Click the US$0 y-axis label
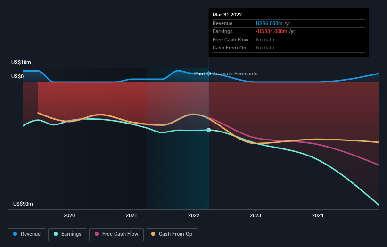 (17, 76)
